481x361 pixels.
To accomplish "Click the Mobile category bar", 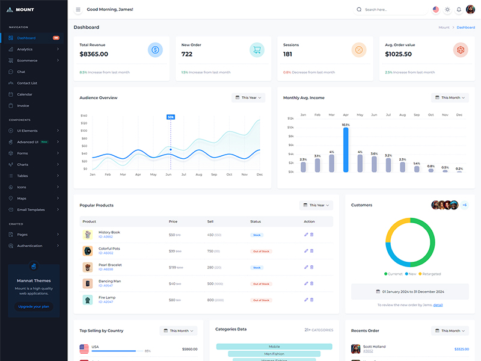I will coord(274,347).
